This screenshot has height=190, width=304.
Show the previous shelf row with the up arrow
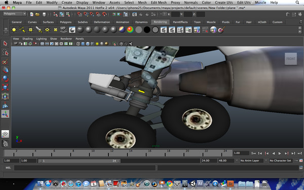pyautogui.click(x=300, y=28)
